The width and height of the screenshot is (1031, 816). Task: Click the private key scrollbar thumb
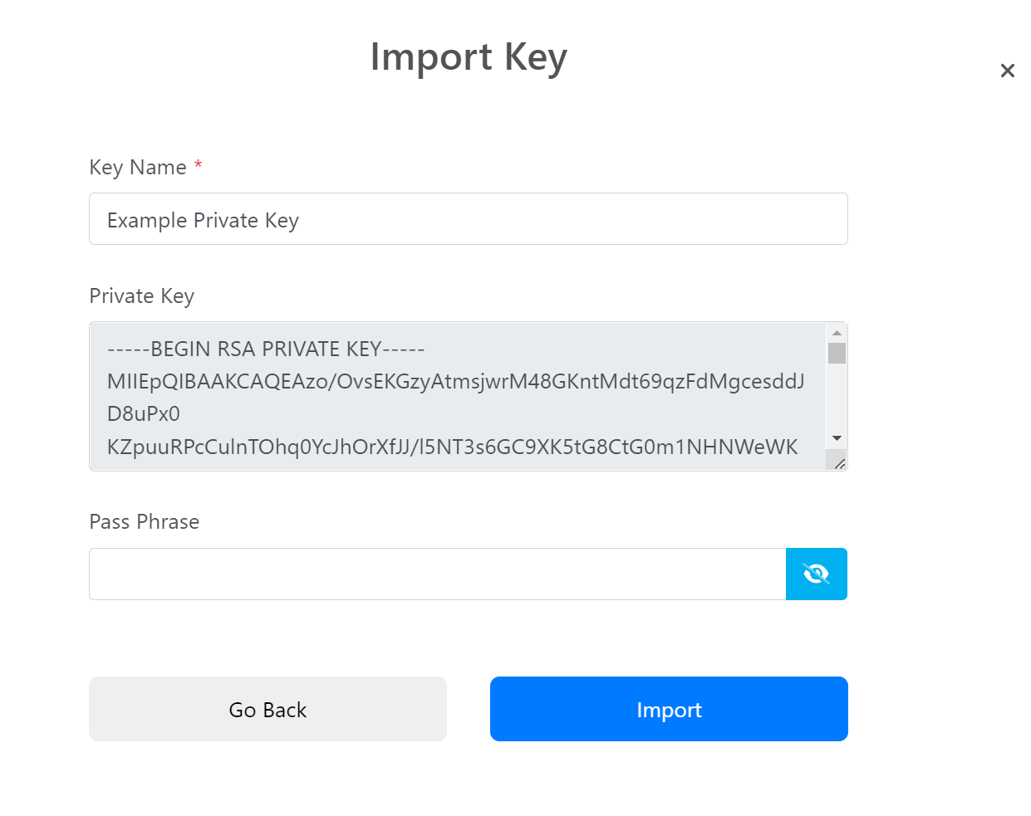(x=837, y=353)
